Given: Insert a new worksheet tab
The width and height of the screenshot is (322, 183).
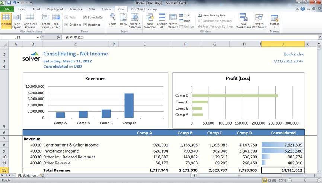Looking at the screenshot, I should coord(42,176).
